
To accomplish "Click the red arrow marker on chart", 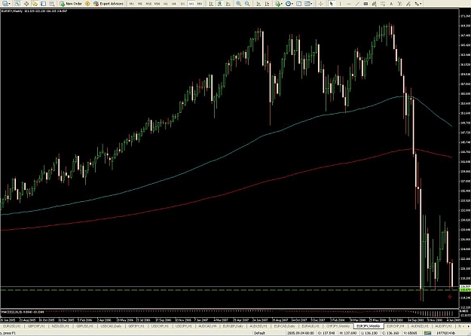I will click(x=450, y=297).
